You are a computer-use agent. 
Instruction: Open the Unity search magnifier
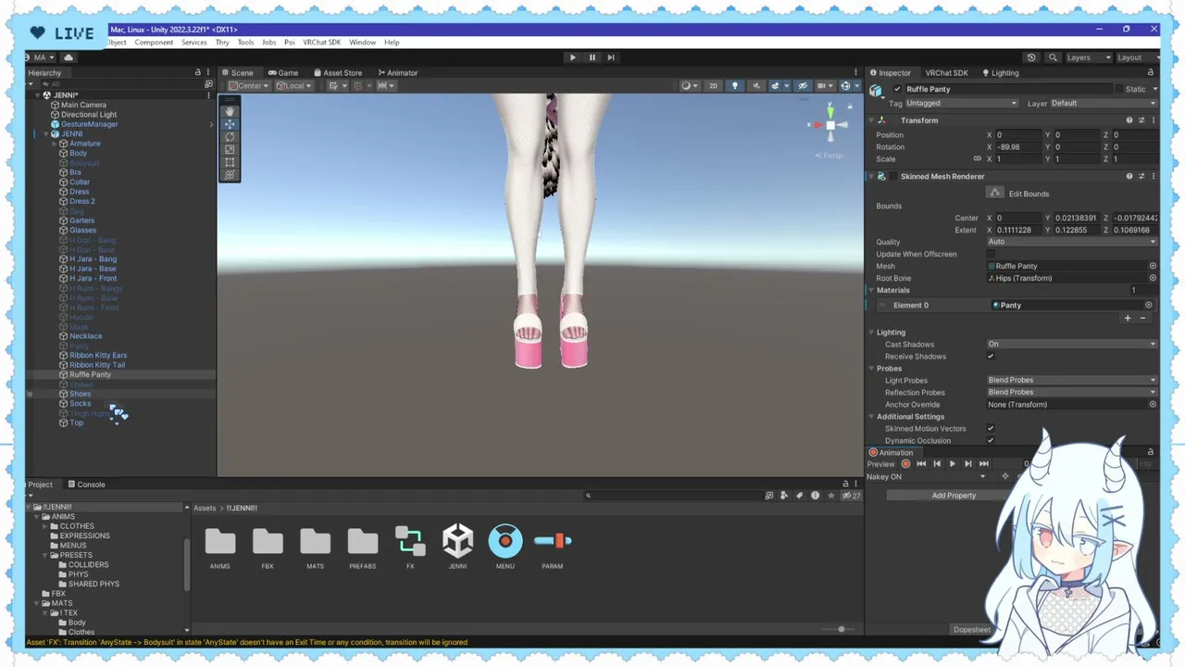[1053, 57]
